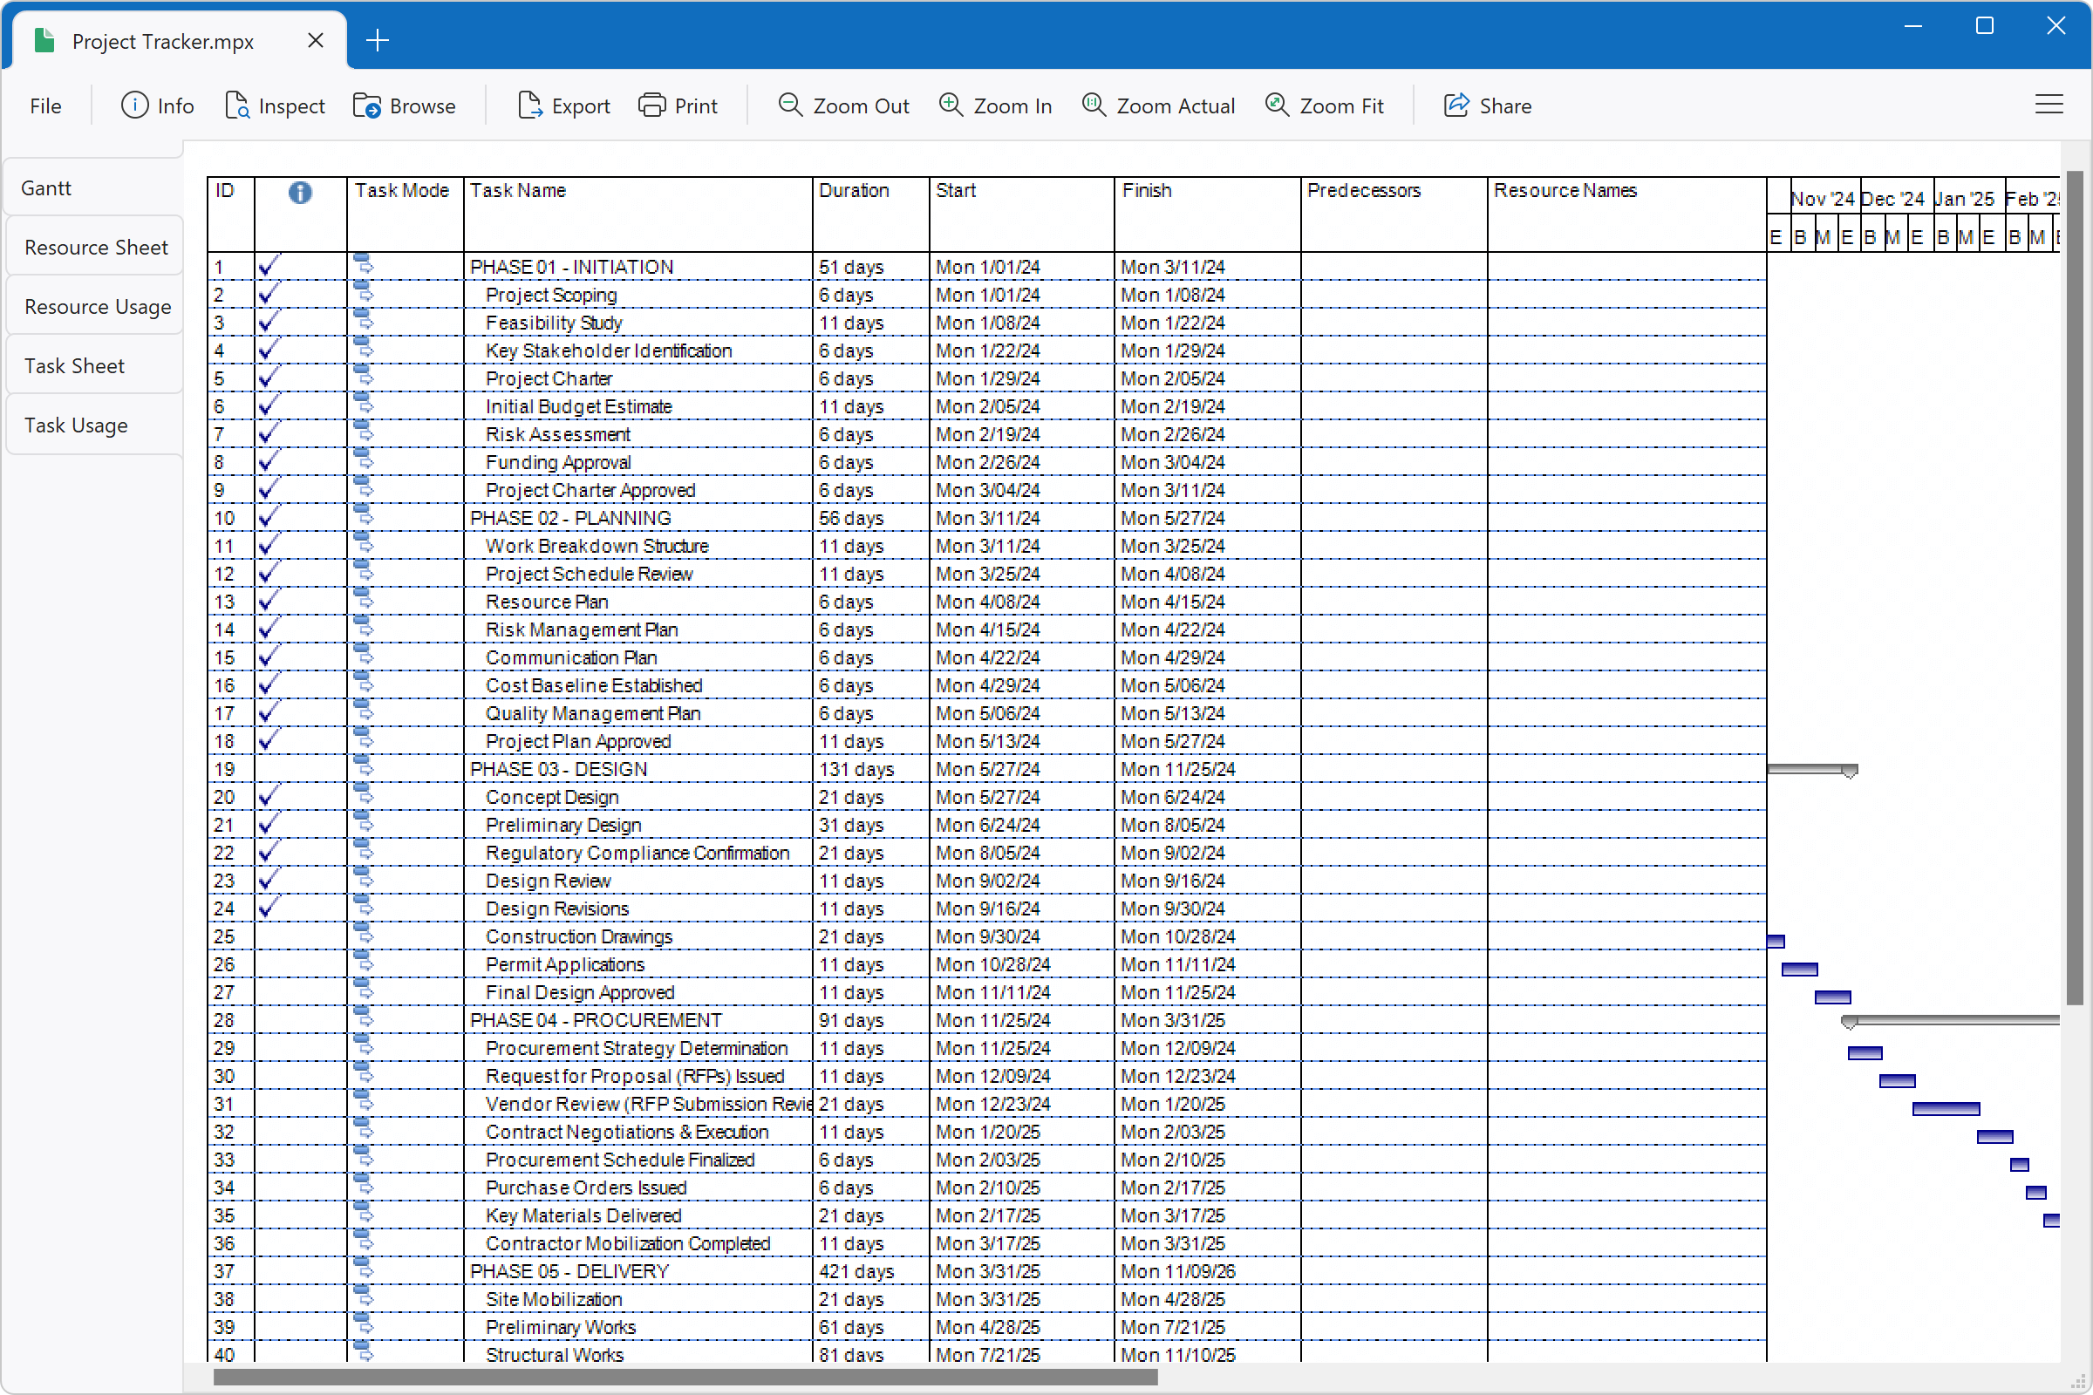Select the Zoom In icon
2093x1395 pixels.
[951, 105]
